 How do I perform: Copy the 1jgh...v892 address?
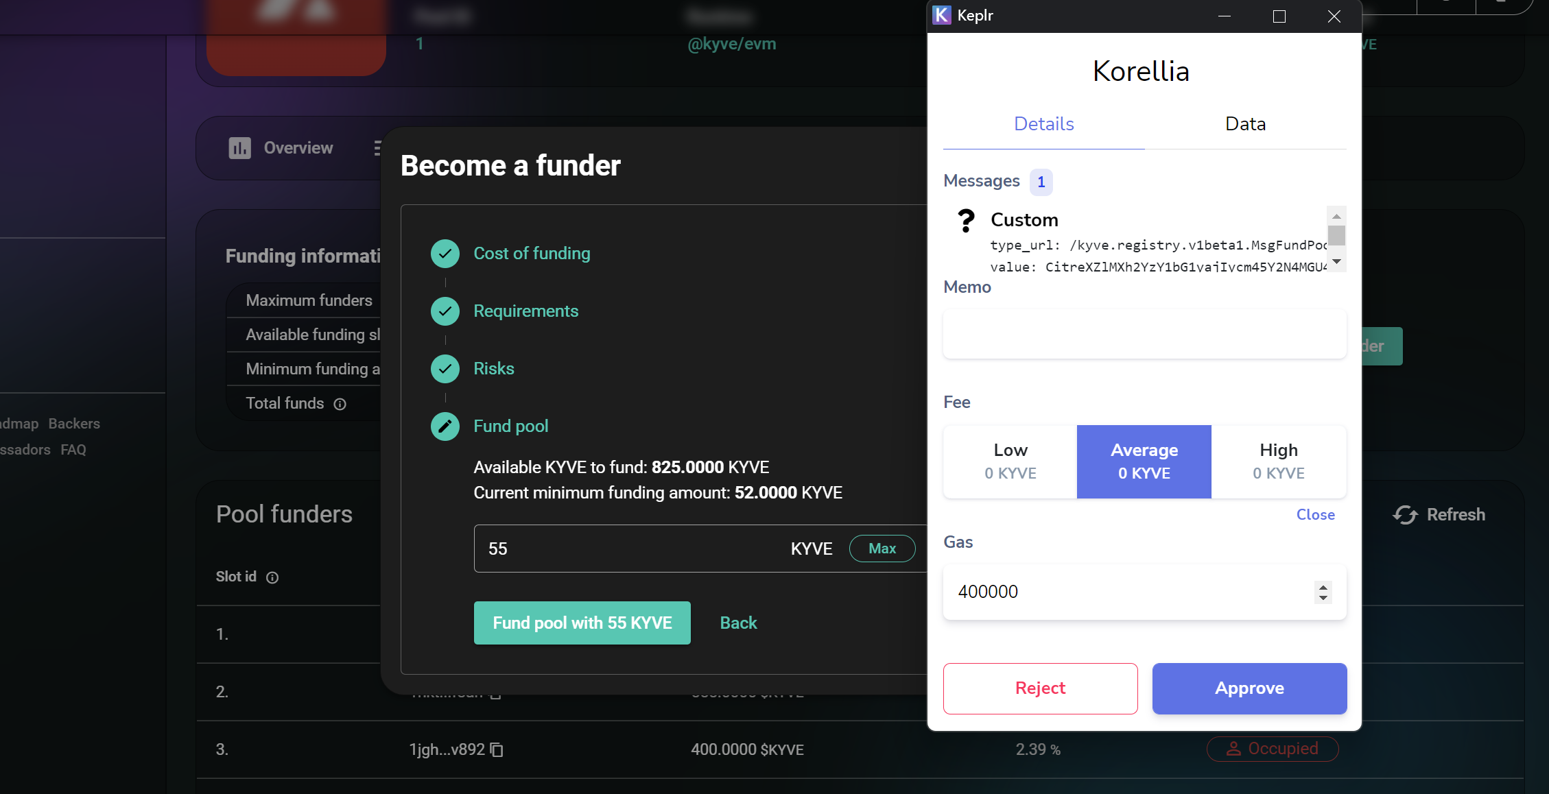click(497, 750)
